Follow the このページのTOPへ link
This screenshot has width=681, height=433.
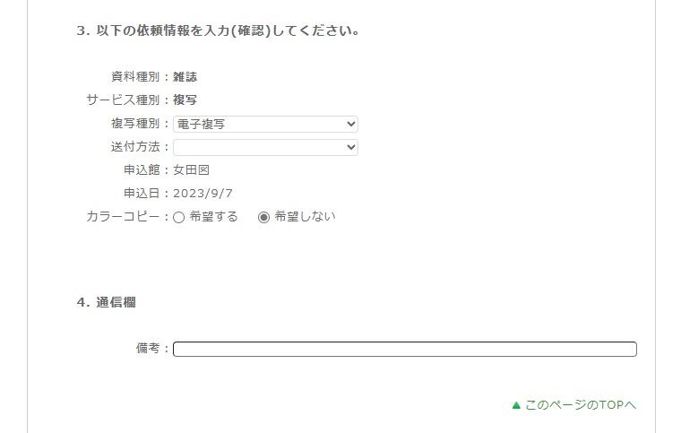(581, 405)
